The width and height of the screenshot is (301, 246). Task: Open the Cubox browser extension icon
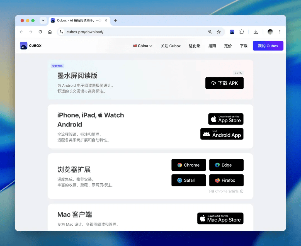(x=232, y=32)
